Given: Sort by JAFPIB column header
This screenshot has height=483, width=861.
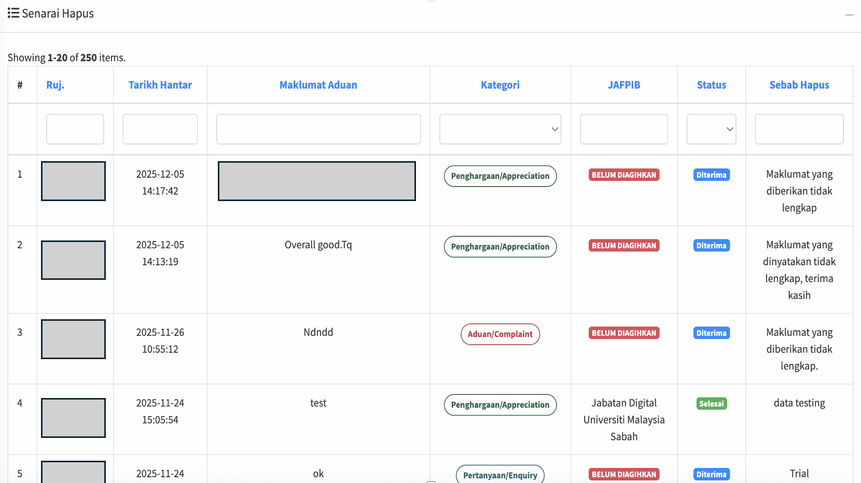Looking at the screenshot, I should coord(623,85).
